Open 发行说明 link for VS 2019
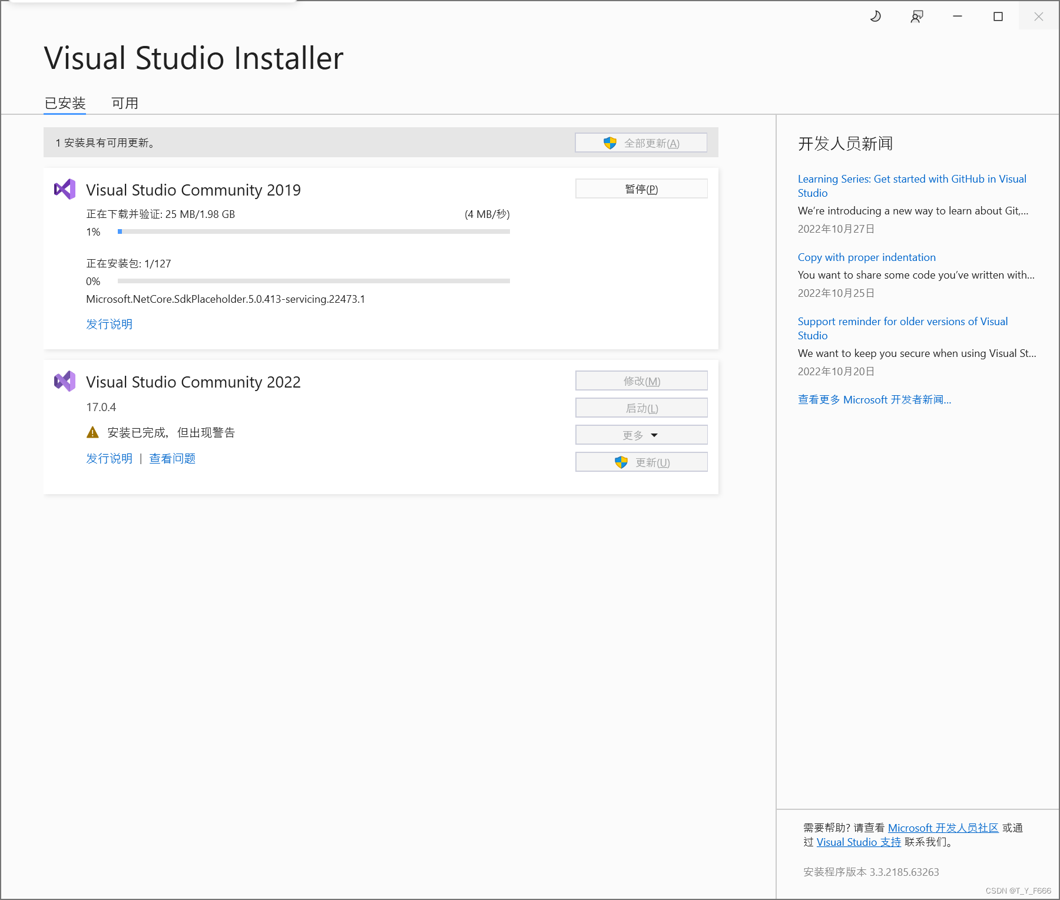This screenshot has width=1060, height=900. [110, 324]
